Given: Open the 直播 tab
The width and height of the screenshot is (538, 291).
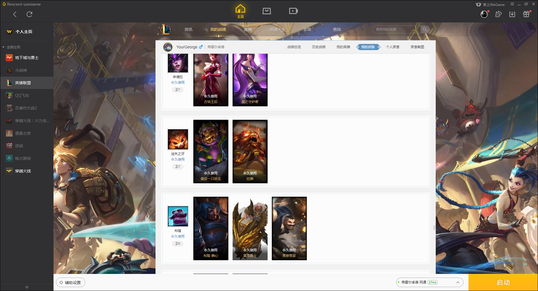Looking at the screenshot, I should (248, 29).
